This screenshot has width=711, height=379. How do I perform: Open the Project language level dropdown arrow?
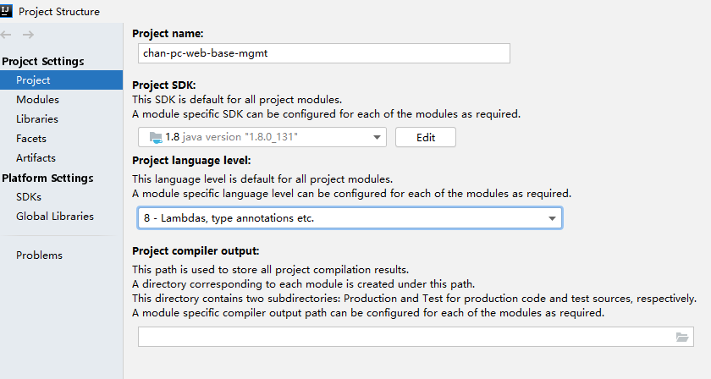tap(552, 218)
